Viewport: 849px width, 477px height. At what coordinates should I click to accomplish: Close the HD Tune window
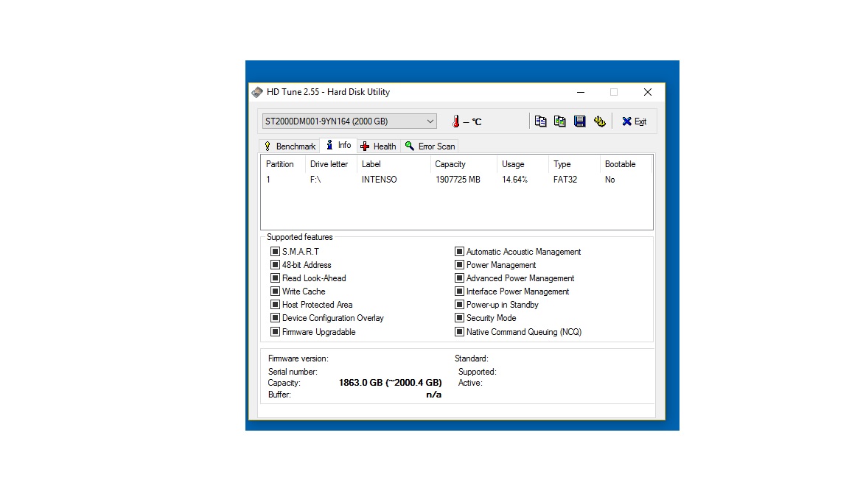647,92
